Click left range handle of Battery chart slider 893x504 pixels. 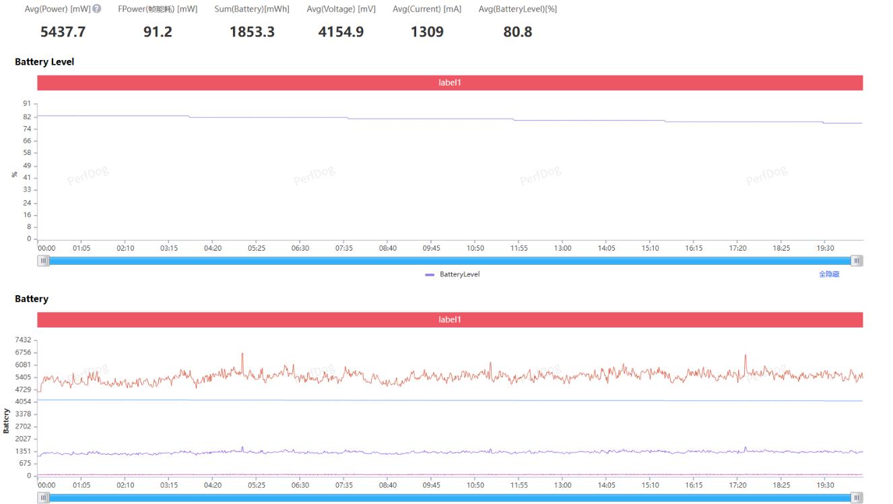coord(44,498)
